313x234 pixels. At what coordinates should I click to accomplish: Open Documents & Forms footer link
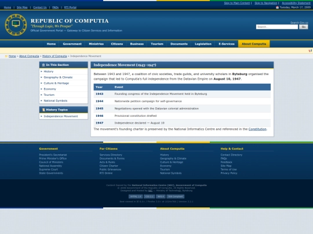click(x=112, y=158)
